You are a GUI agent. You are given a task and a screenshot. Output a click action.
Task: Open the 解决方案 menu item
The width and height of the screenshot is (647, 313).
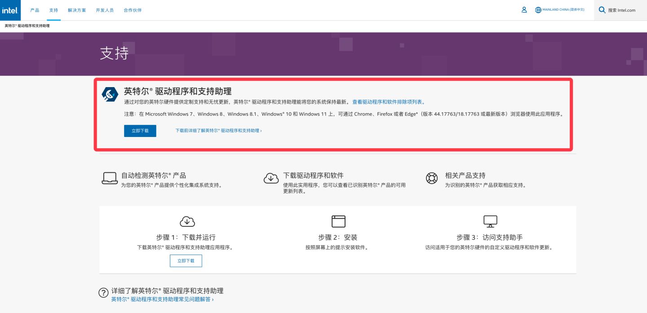[x=76, y=10]
